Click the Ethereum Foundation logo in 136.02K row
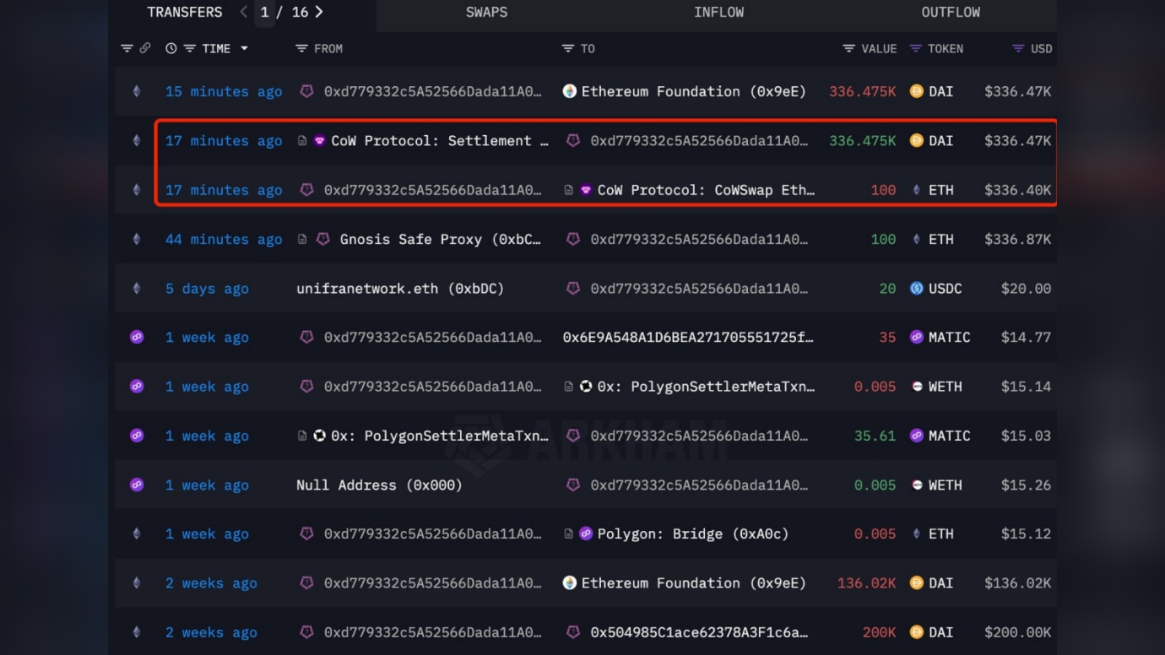Viewport: 1165px width, 655px height. point(570,583)
